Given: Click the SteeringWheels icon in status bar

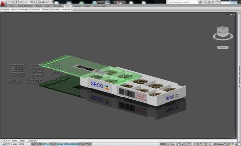Looking at the screenshot, I should tap(186, 144).
